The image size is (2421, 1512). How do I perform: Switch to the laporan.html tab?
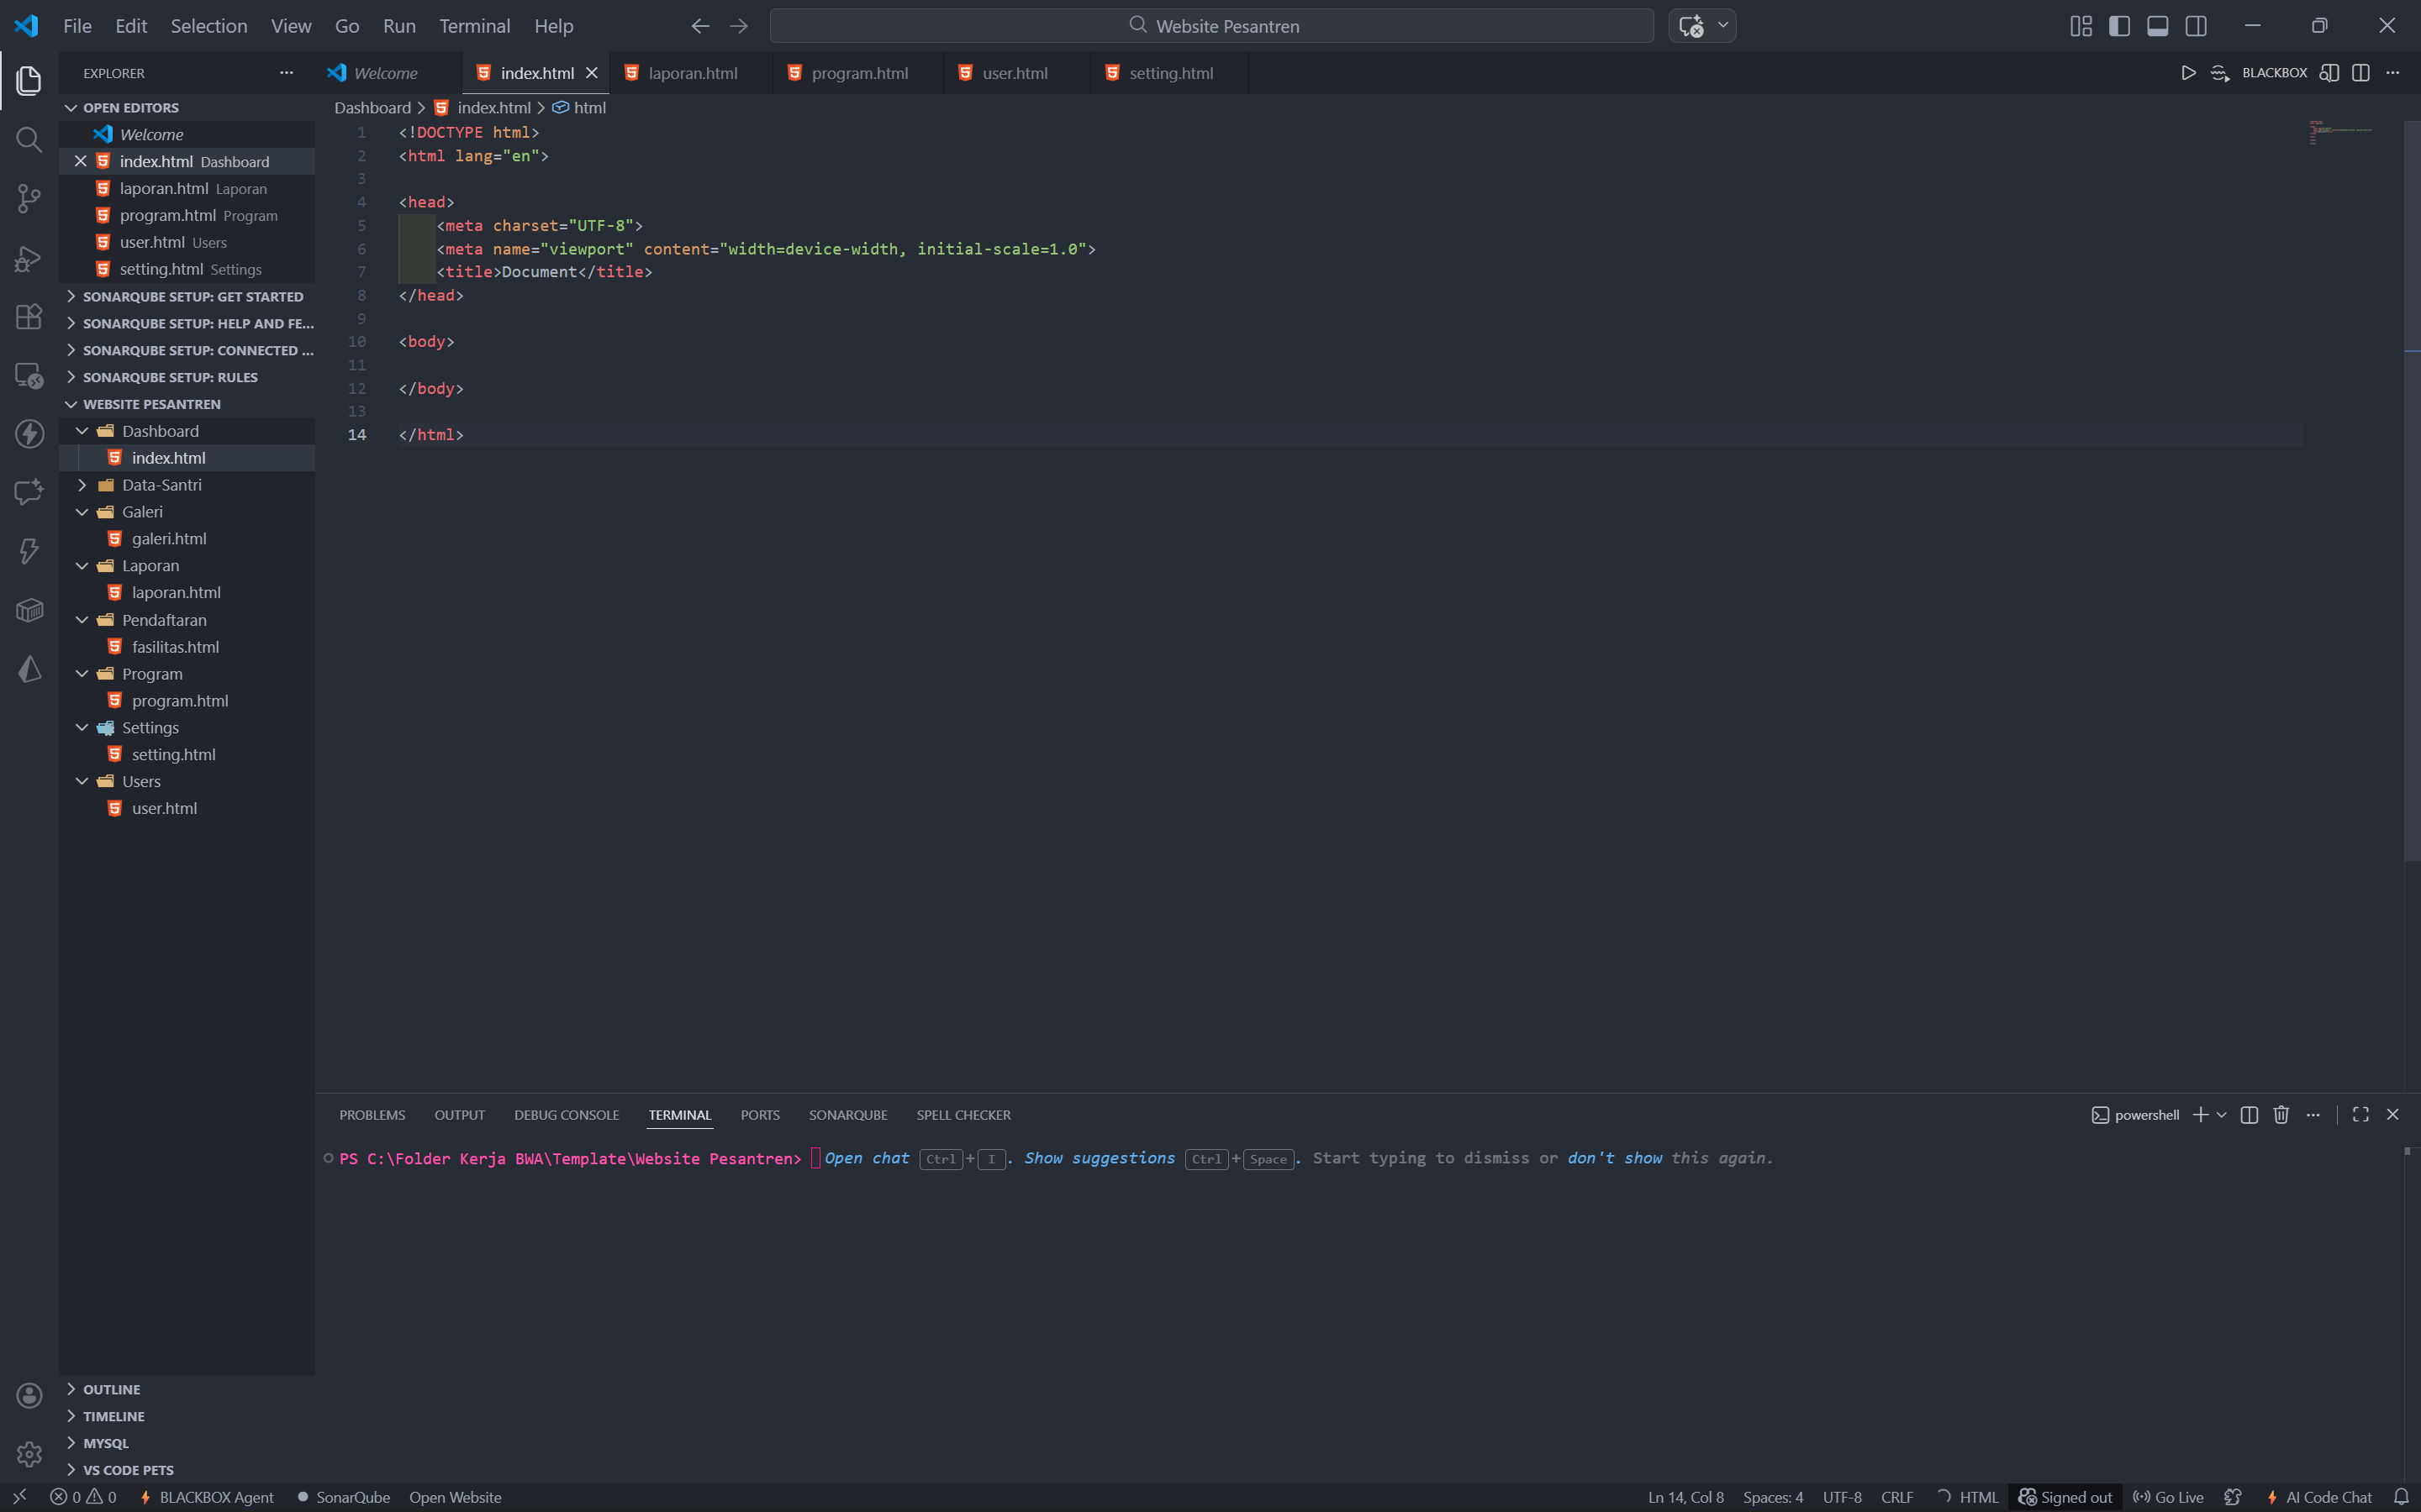click(691, 73)
